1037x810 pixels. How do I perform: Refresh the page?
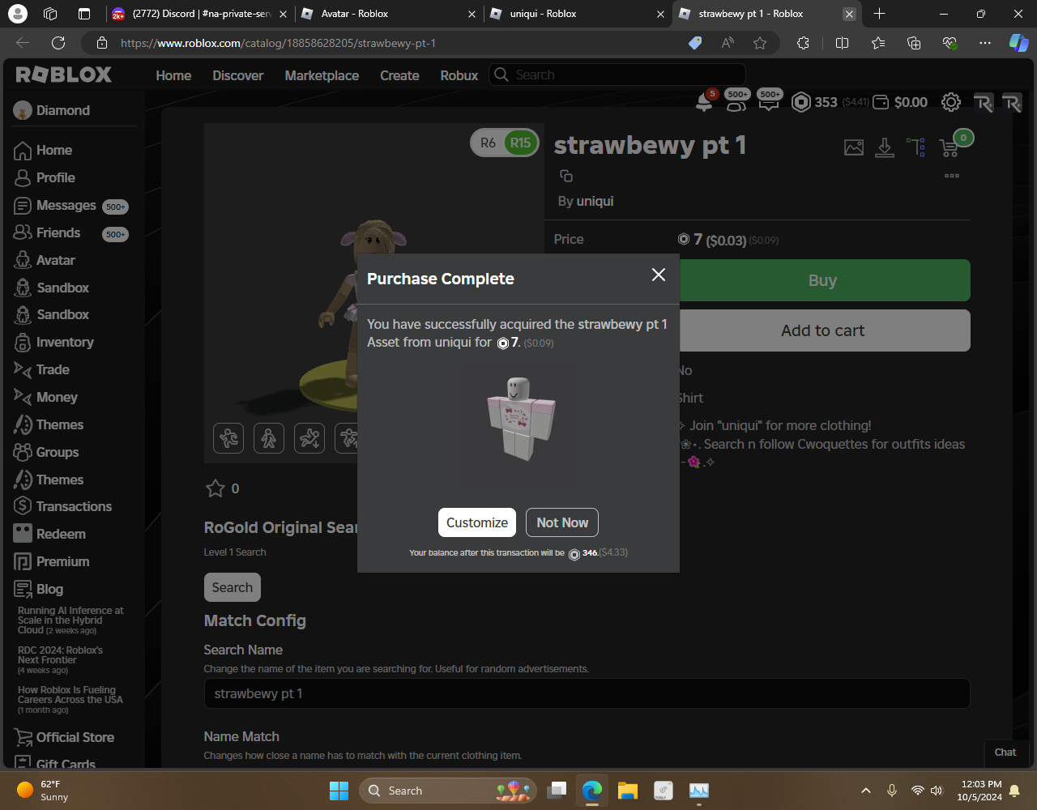[58, 43]
